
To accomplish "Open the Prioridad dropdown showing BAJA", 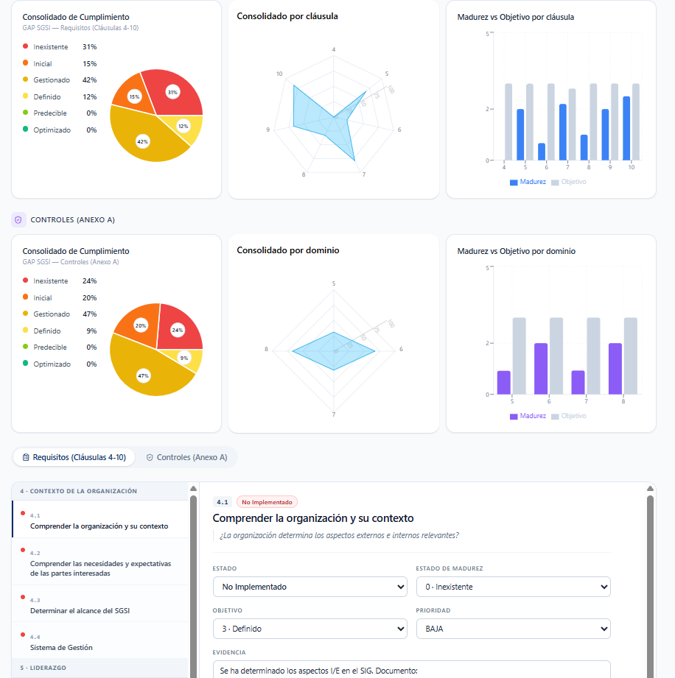I will pyautogui.click(x=514, y=629).
